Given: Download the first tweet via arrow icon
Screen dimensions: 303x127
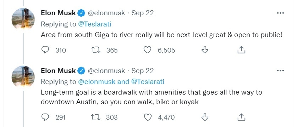Looking at the screenshot, I should 205,50.
